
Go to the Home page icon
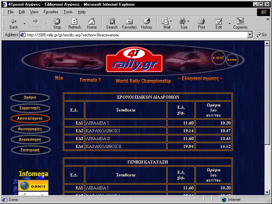coord(91,21)
